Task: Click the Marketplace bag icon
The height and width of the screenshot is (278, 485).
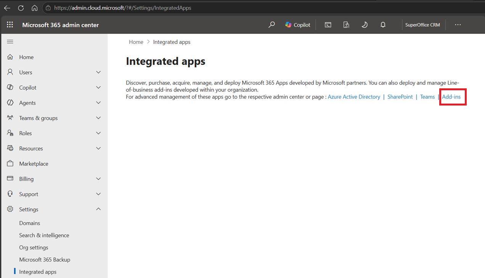Action: 10,163
